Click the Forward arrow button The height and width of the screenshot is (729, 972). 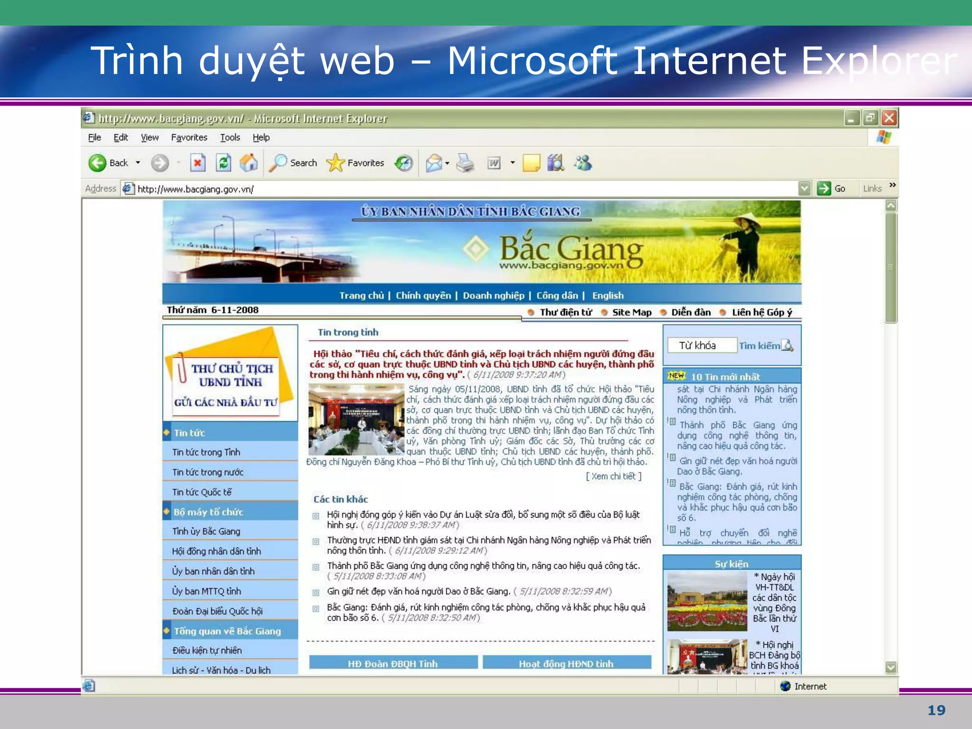160,163
